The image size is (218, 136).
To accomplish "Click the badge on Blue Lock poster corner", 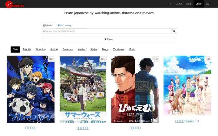I will (51, 59).
